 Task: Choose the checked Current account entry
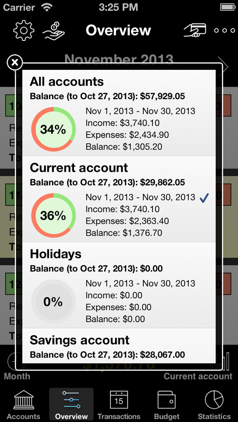click(x=119, y=199)
